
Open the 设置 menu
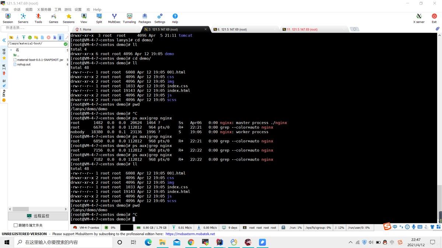click(x=78, y=10)
